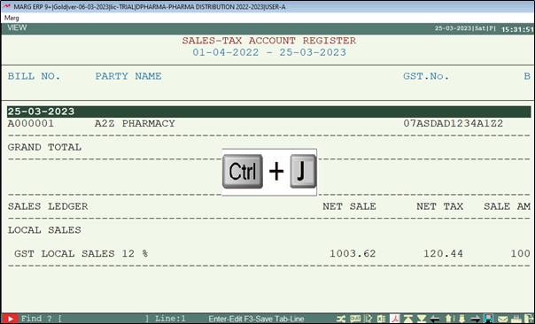
Task: Export the register to Excel icon
Action: tap(382, 319)
